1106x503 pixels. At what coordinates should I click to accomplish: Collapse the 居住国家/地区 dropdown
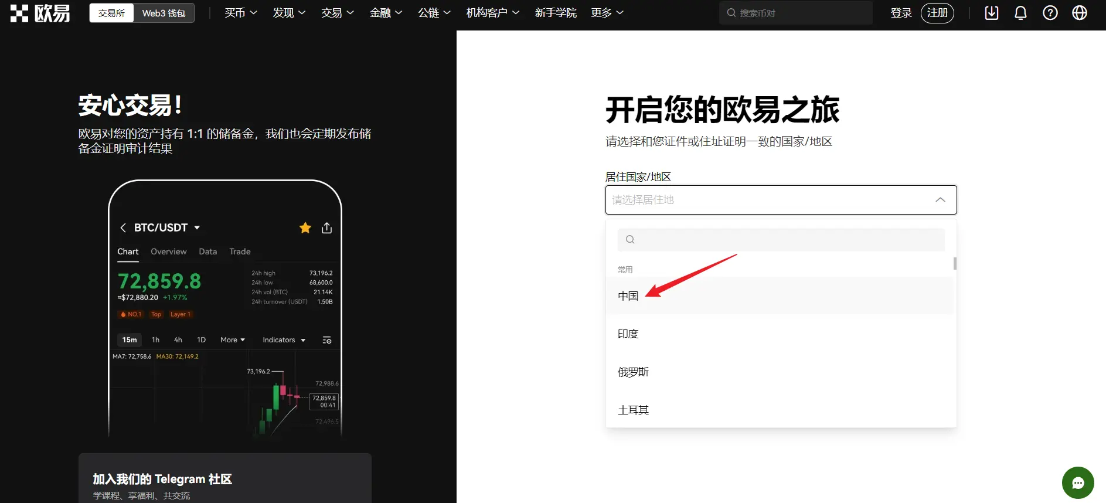tap(940, 200)
